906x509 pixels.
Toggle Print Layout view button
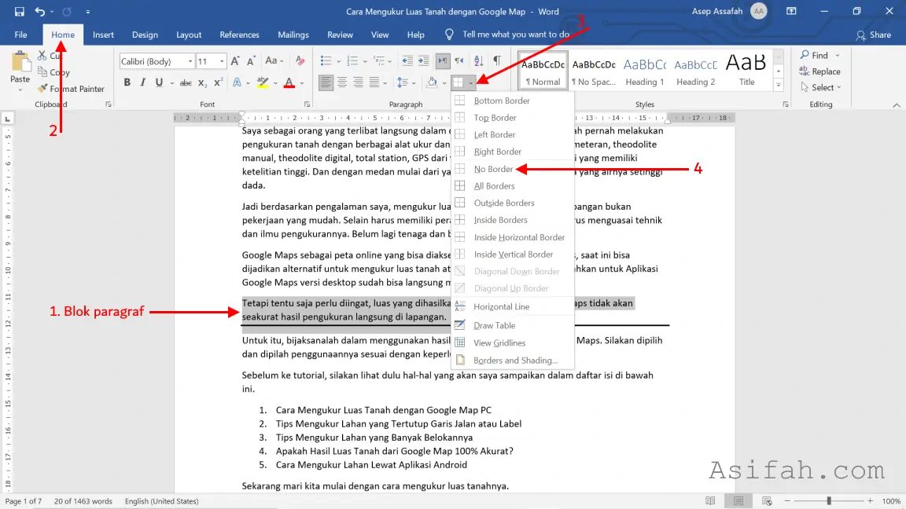pyautogui.click(x=738, y=501)
